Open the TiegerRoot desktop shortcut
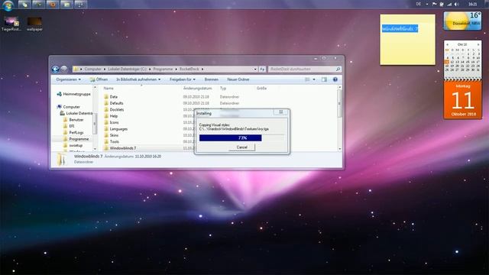 point(11,24)
